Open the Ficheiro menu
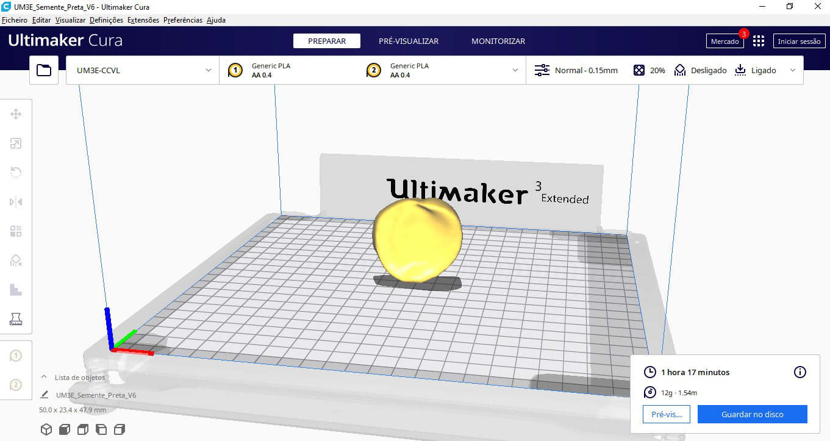The image size is (830, 441). click(15, 20)
